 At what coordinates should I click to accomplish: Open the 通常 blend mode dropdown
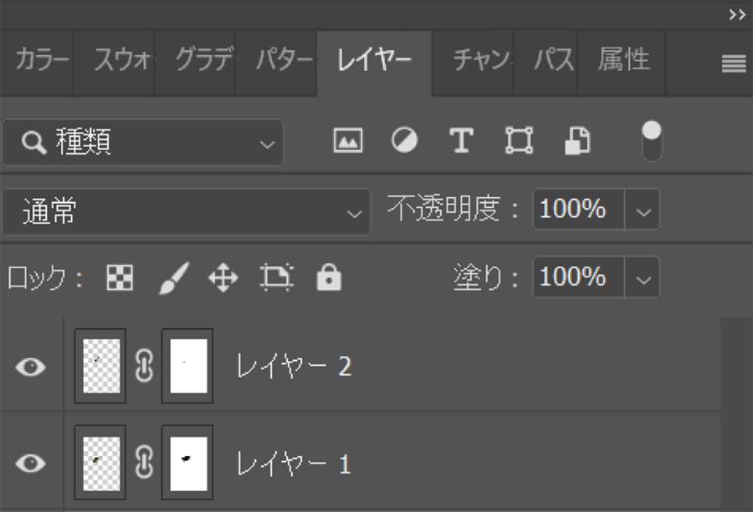[186, 211]
